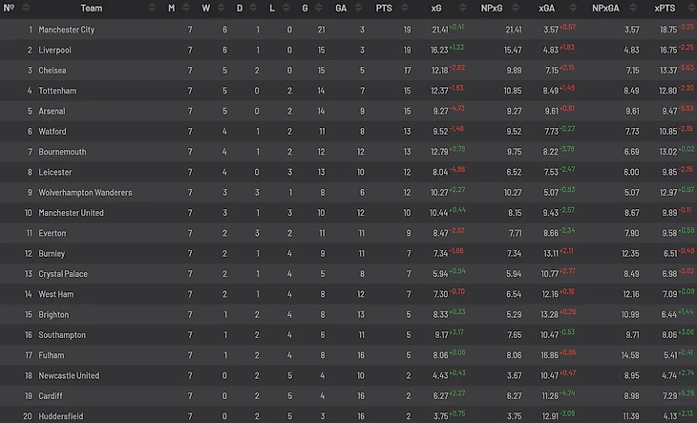Click the Team column header
Image resolution: width=697 pixels, height=423 pixels.
click(x=92, y=8)
